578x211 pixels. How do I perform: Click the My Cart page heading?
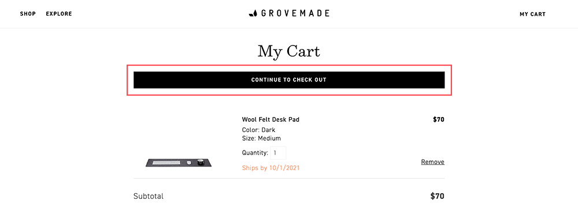point(289,51)
